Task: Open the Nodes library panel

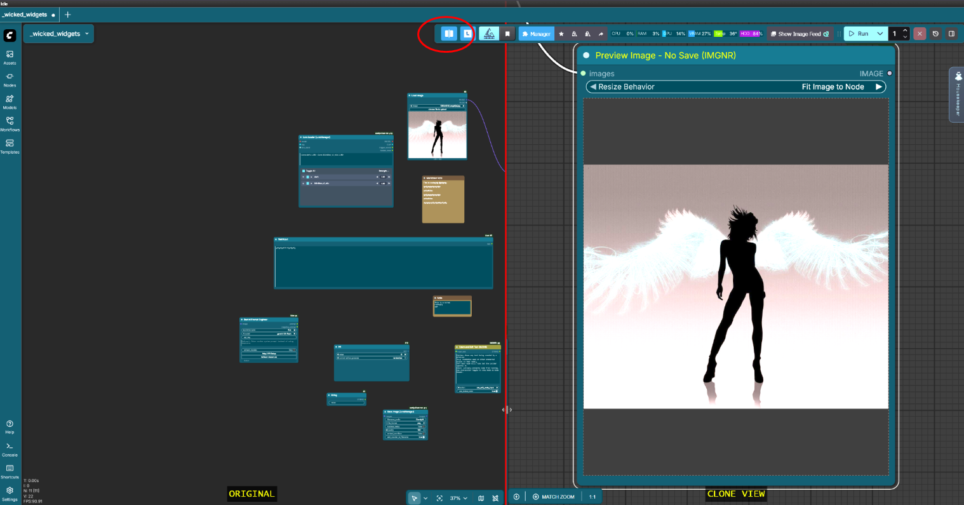Action: [10, 79]
